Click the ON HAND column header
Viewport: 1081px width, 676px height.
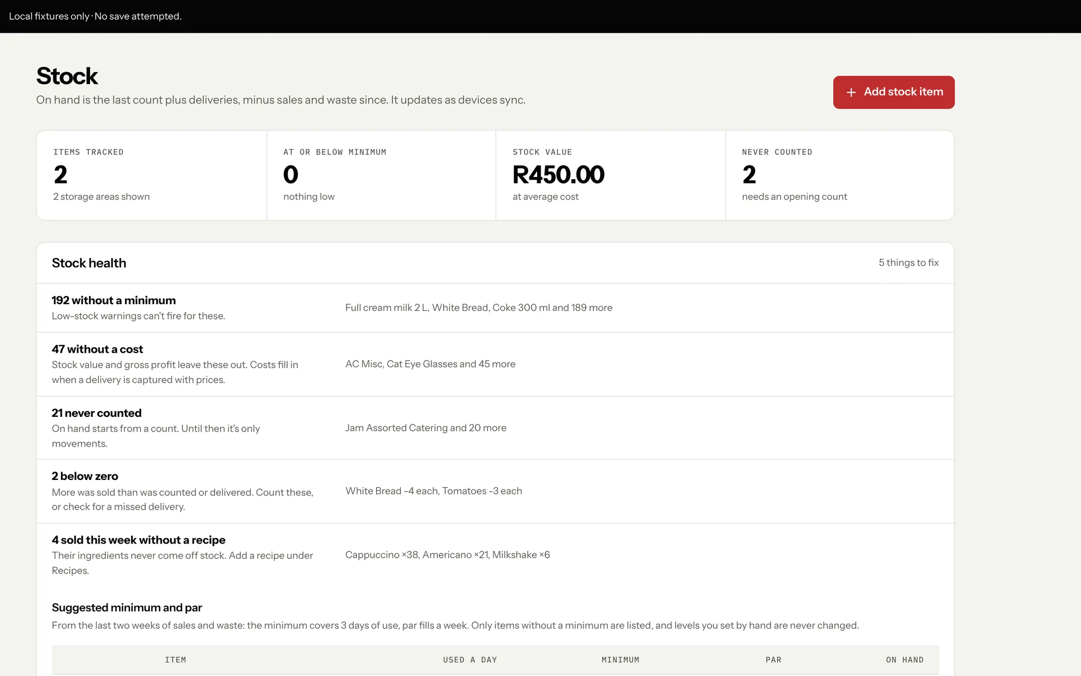tap(905, 660)
